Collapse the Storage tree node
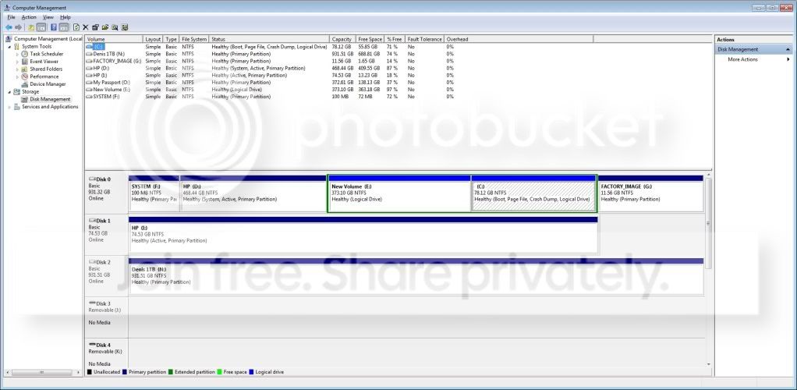Screen dimensions: 797x390 click(9, 92)
